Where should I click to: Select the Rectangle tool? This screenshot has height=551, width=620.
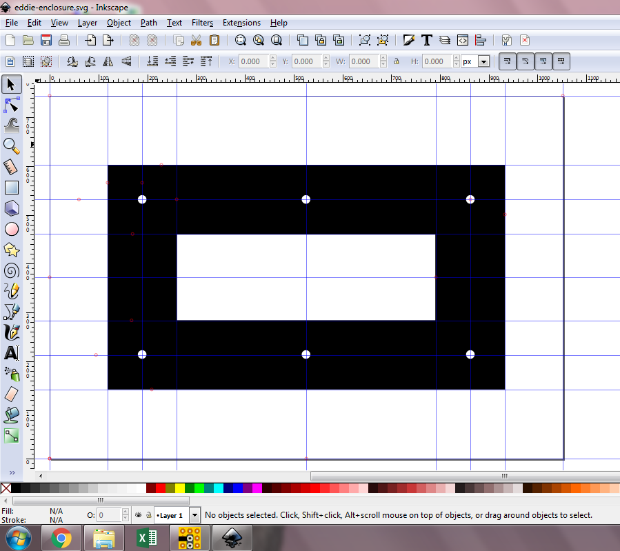coord(11,187)
